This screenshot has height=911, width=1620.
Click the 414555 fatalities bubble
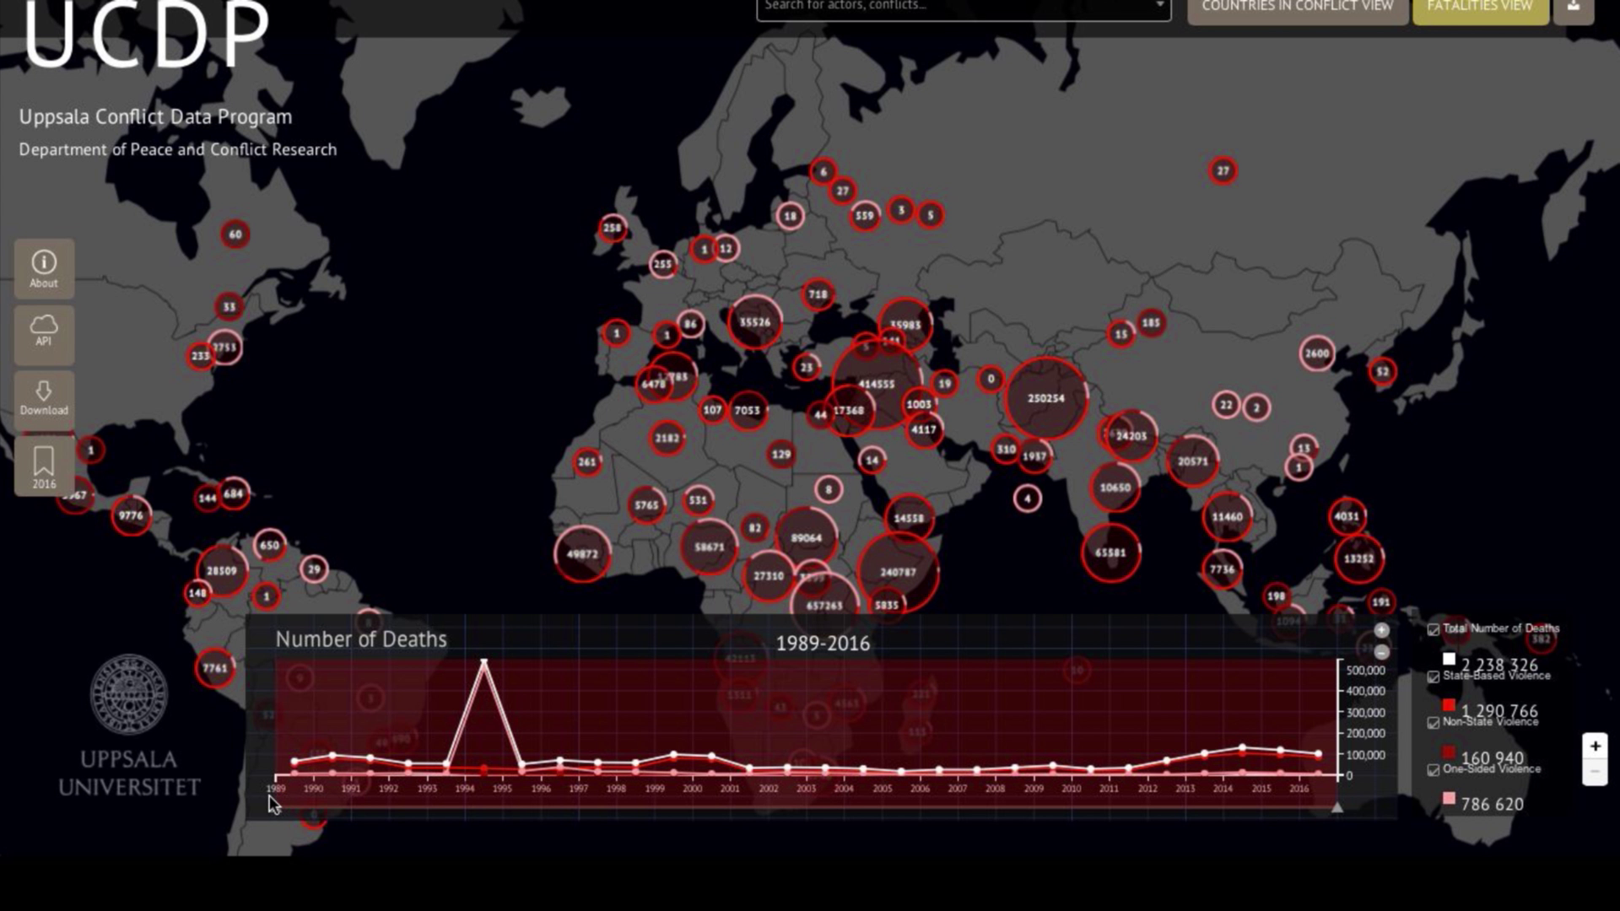coord(877,384)
